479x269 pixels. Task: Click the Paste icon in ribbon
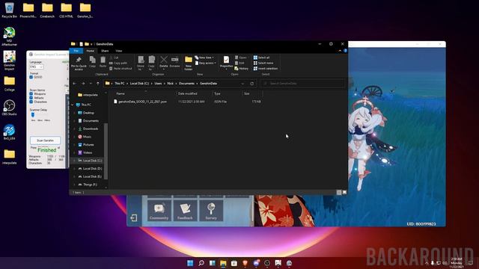coord(103,62)
